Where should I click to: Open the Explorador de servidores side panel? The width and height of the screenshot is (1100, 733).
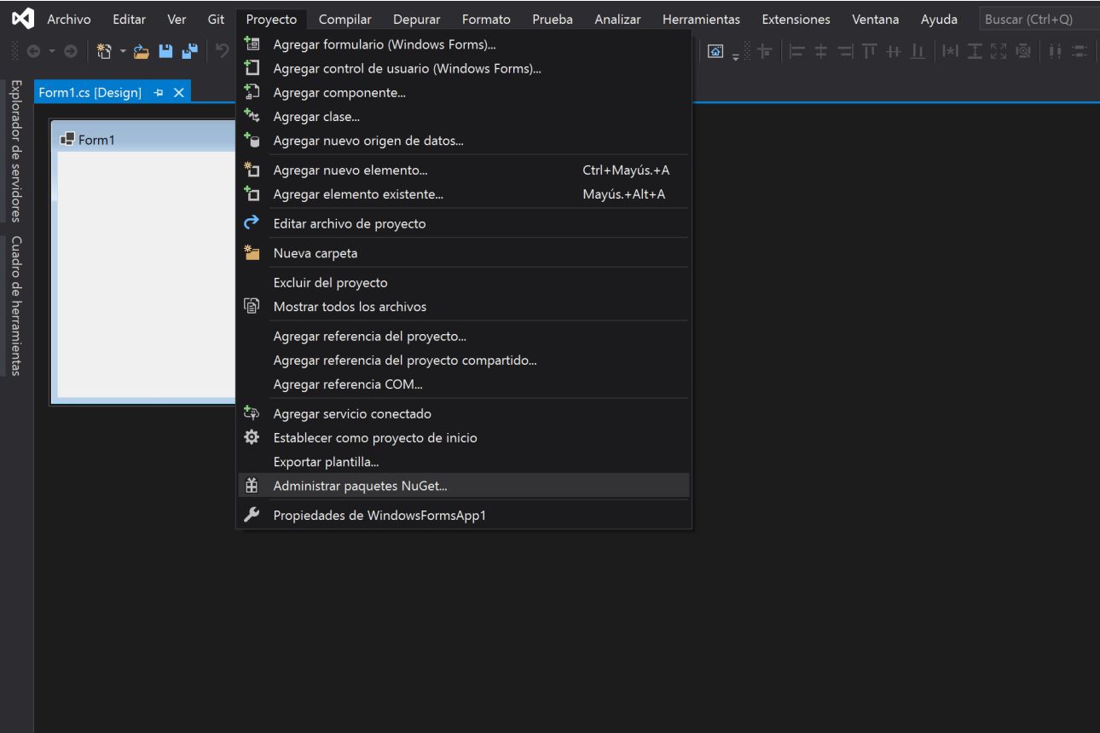16,150
